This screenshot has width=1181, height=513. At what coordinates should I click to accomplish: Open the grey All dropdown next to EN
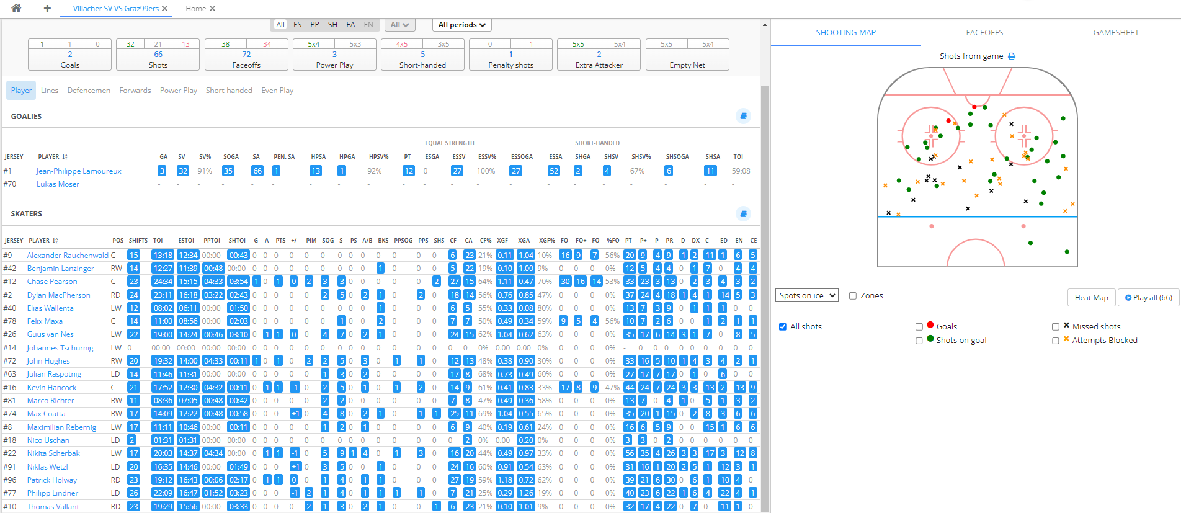(x=399, y=25)
